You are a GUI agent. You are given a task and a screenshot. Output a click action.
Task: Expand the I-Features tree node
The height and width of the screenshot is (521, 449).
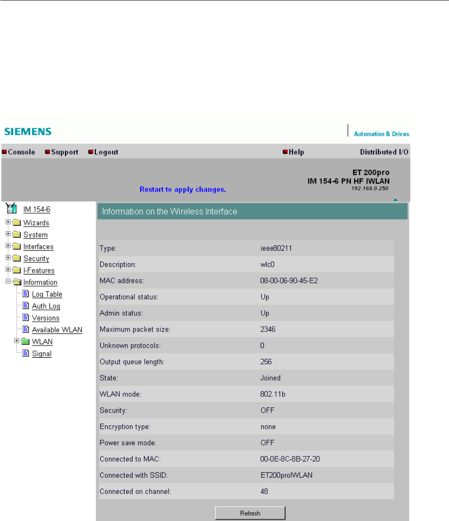pos(8,269)
